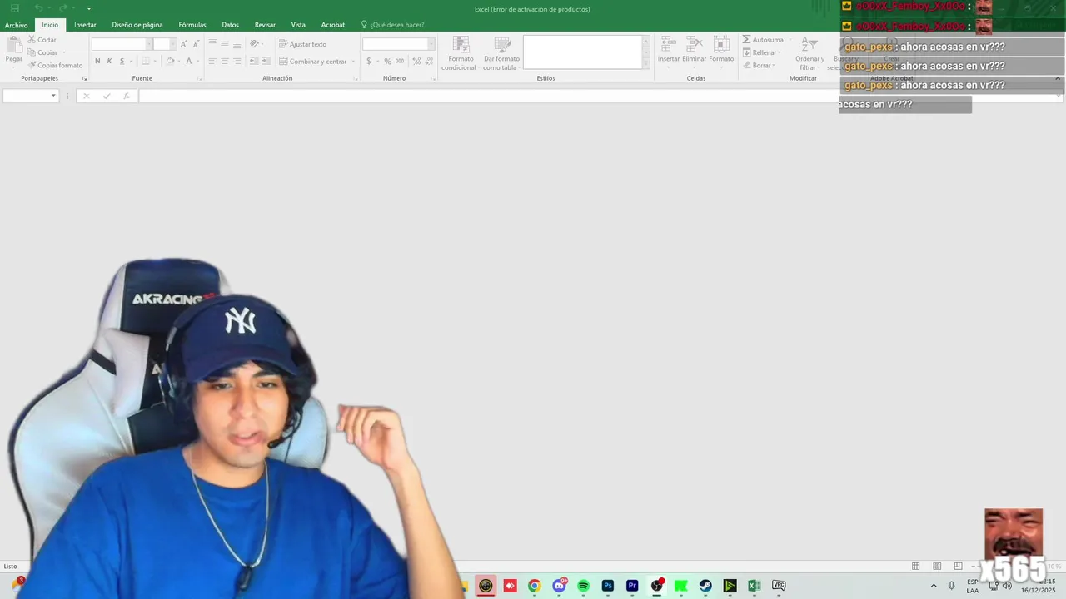This screenshot has height=599, width=1066.
Task: Apply accounting currency format $
Action: tap(369, 61)
